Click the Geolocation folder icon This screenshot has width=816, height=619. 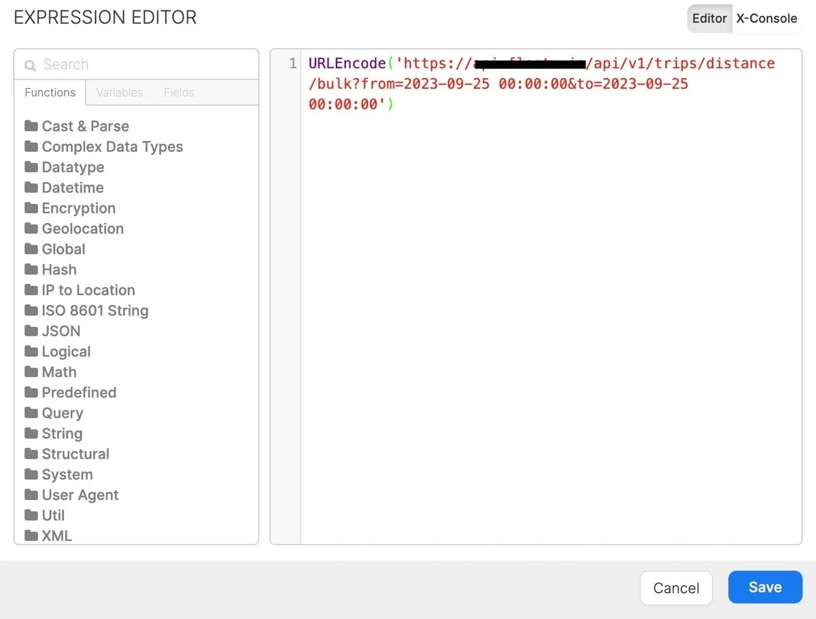coord(31,228)
